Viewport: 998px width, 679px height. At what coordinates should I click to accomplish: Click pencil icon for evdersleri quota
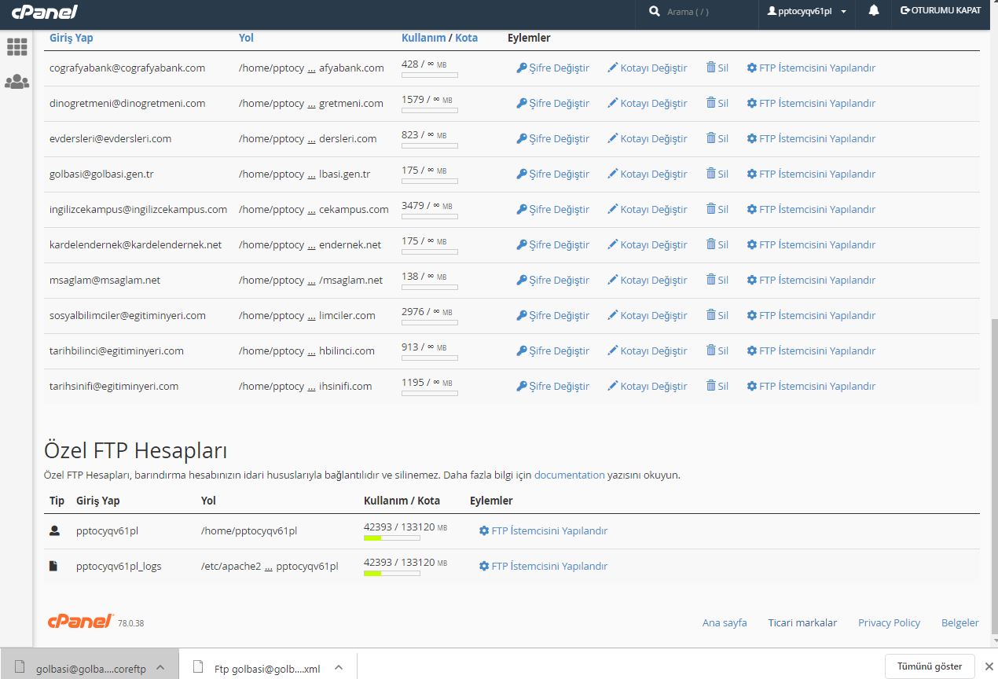[613, 139]
